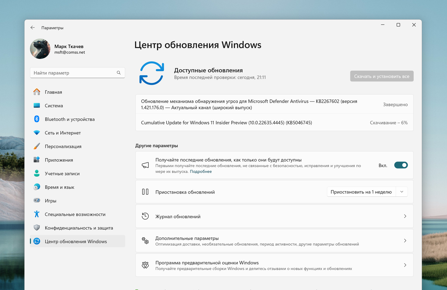Navigate to Приложения section
This screenshot has width=447, height=290.
click(77, 160)
